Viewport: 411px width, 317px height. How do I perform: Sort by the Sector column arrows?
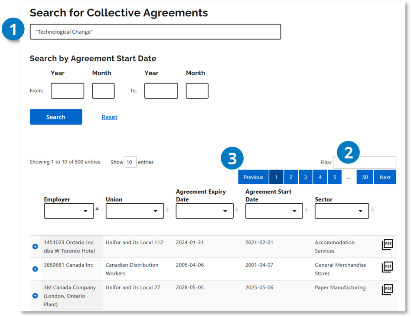tap(372, 209)
